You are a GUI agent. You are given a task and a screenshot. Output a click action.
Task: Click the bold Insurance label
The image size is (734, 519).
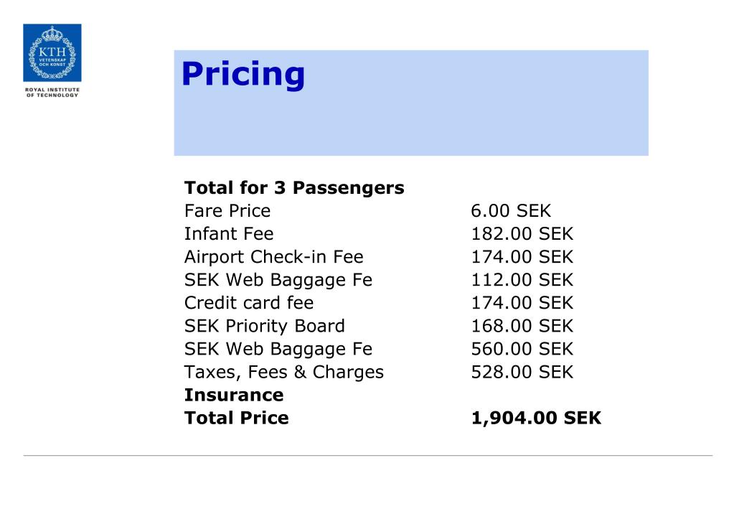coord(234,395)
